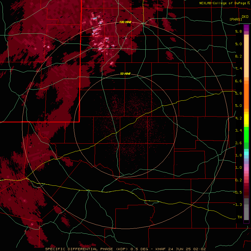
Task: Click the 2.6 scale value
Action: click(238, 143)
